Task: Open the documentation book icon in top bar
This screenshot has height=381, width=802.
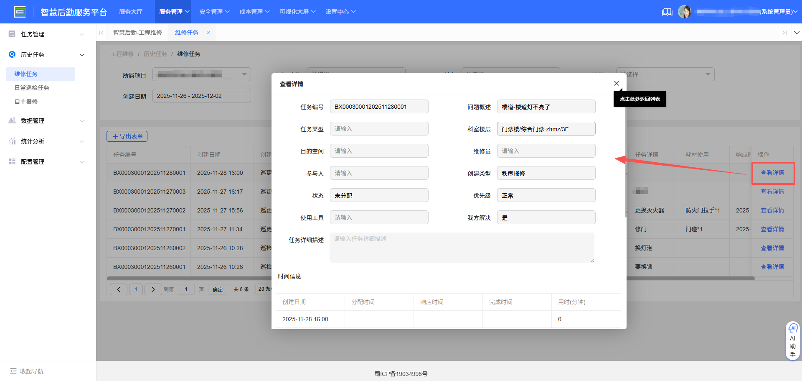Action: (667, 12)
